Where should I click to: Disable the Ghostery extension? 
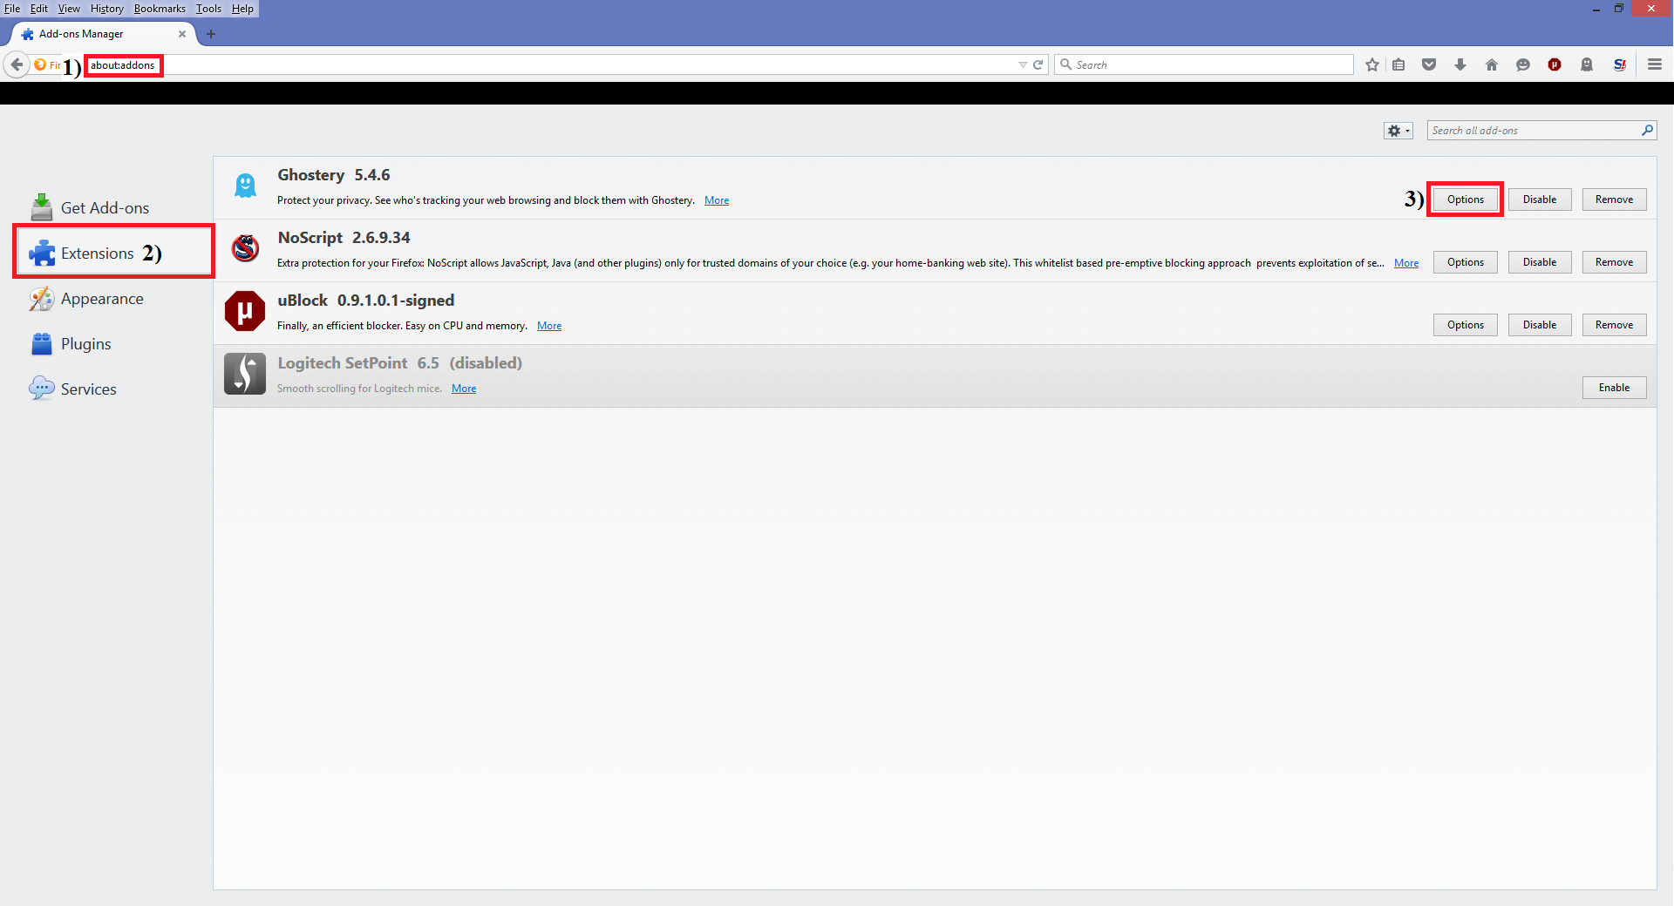(1539, 199)
